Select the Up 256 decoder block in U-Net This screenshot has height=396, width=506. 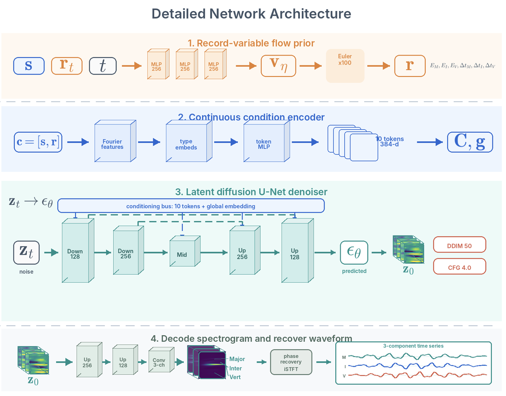pyautogui.click(x=245, y=250)
